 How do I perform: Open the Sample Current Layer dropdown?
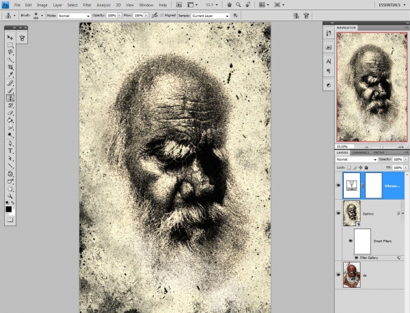click(x=210, y=16)
